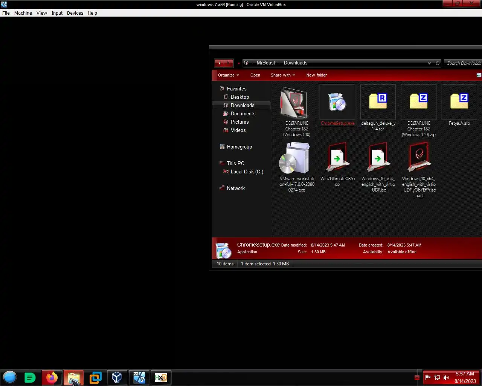Click the ChromeSetup.exe name in details pane
Screen dimensions: 482x386
[258, 245]
